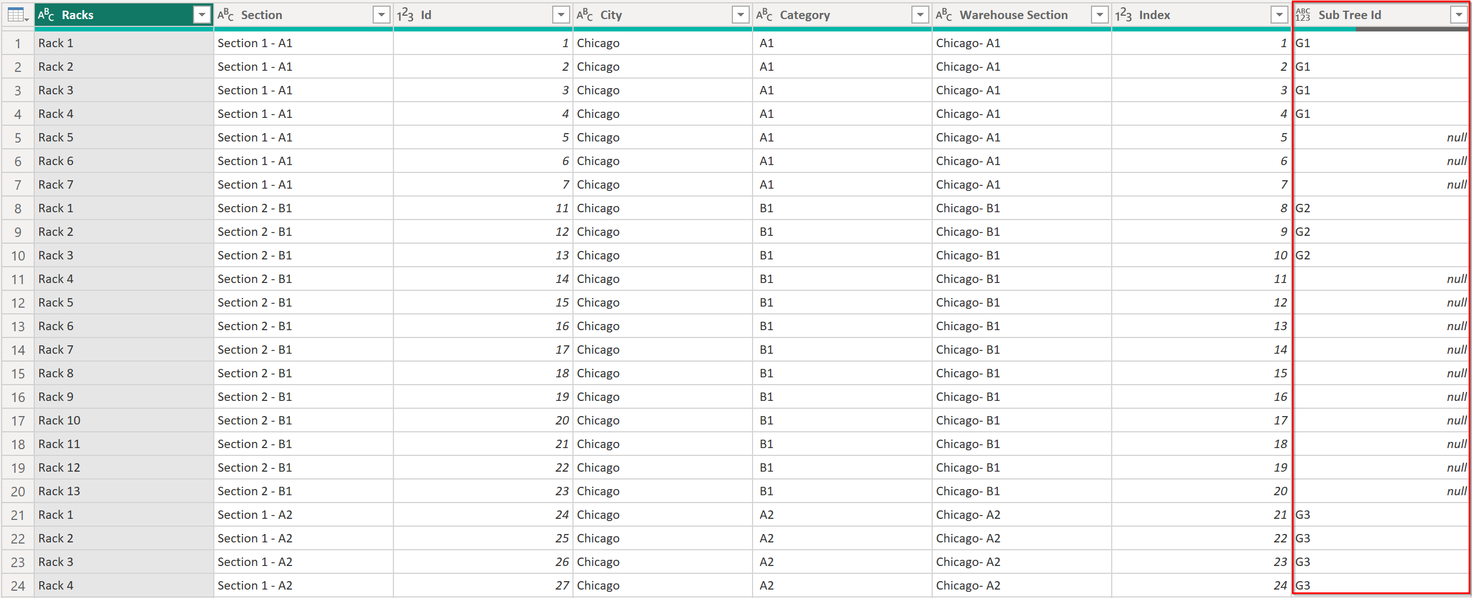Viewport: 1472px width, 598px height.
Task: Click the City column data type icon
Action: point(585,15)
